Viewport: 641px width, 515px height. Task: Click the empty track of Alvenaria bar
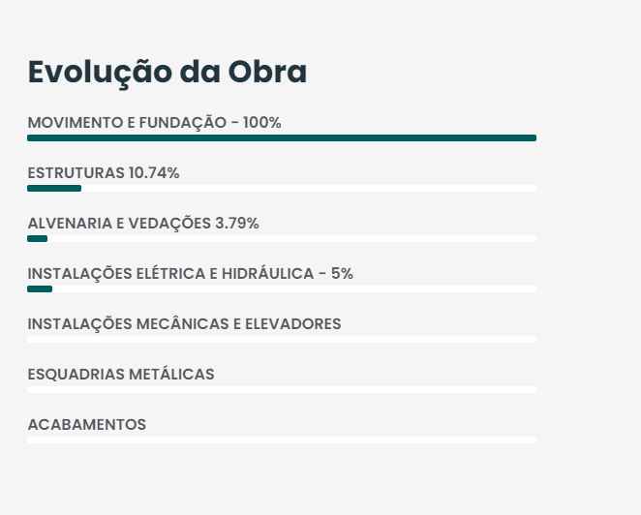coord(291,239)
